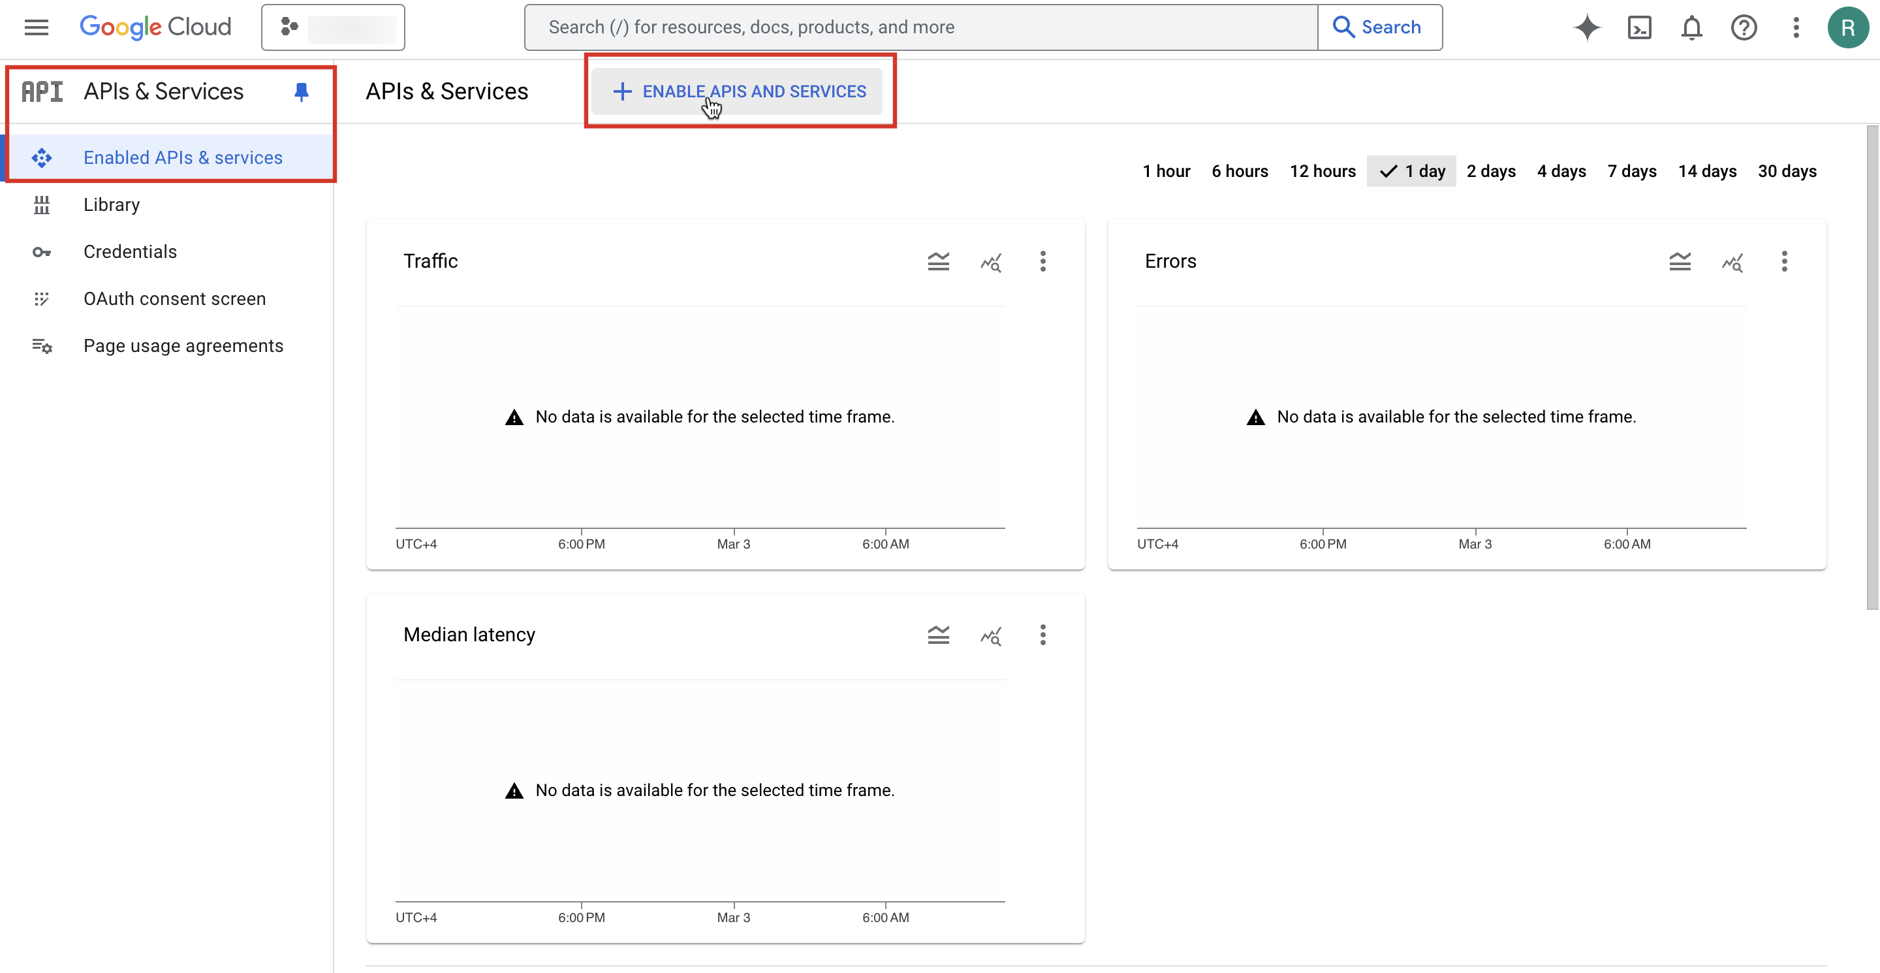Open the help question-mark menu
The width and height of the screenshot is (1880, 973).
[x=1744, y=27]
